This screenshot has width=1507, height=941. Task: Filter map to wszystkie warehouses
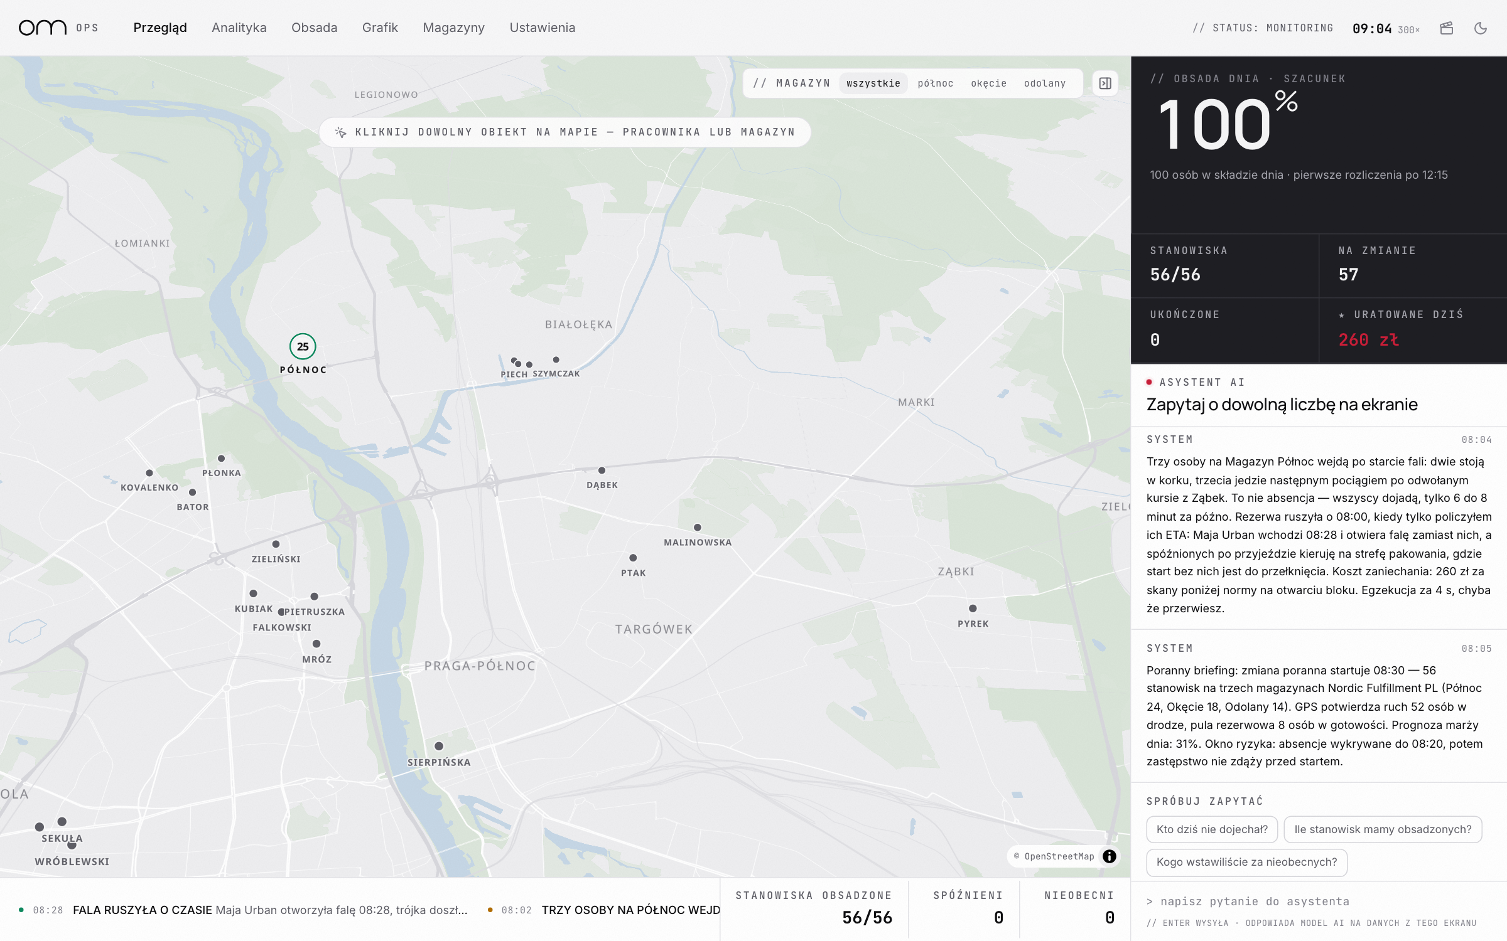[x=873, y=83]
